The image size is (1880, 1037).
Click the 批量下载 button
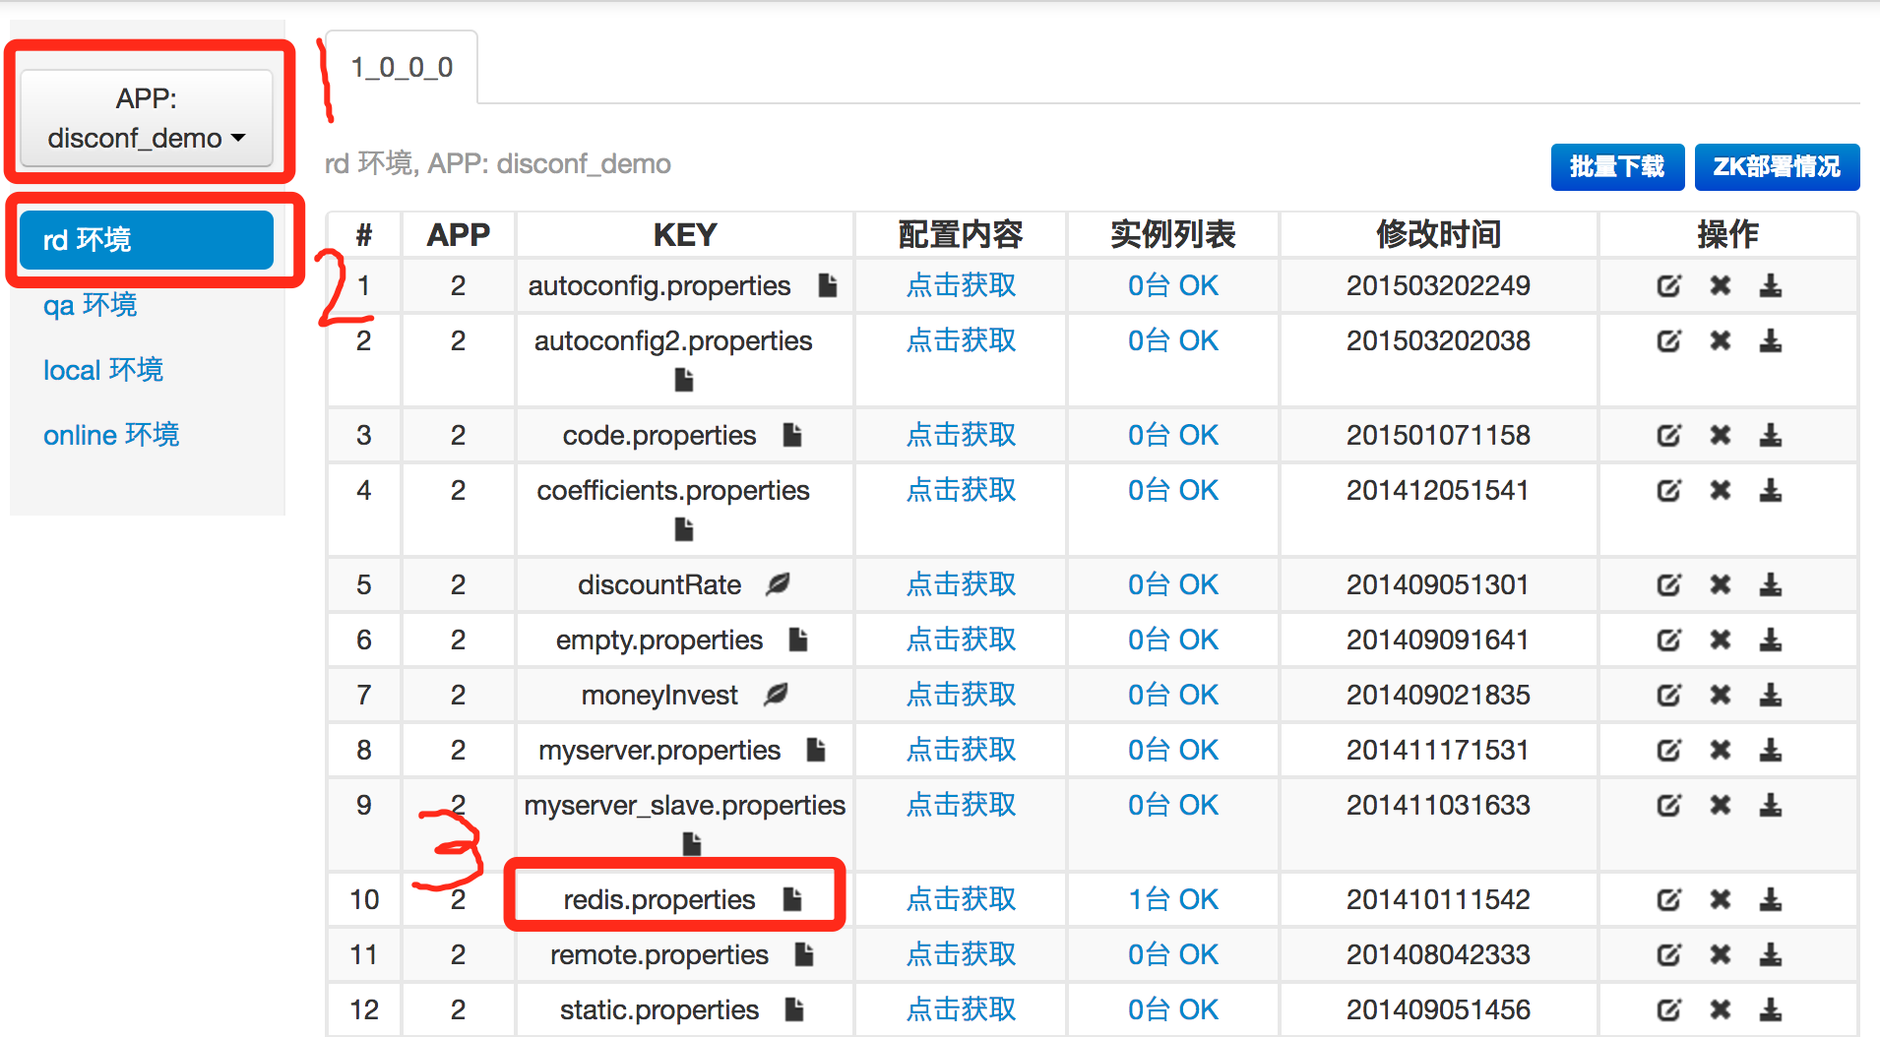point(1617,166)
